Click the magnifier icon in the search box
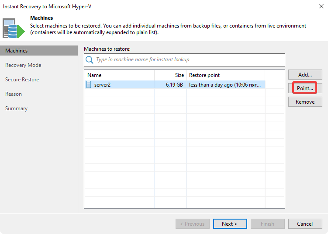Screen dimensions: 328x234 pos(90,60)
